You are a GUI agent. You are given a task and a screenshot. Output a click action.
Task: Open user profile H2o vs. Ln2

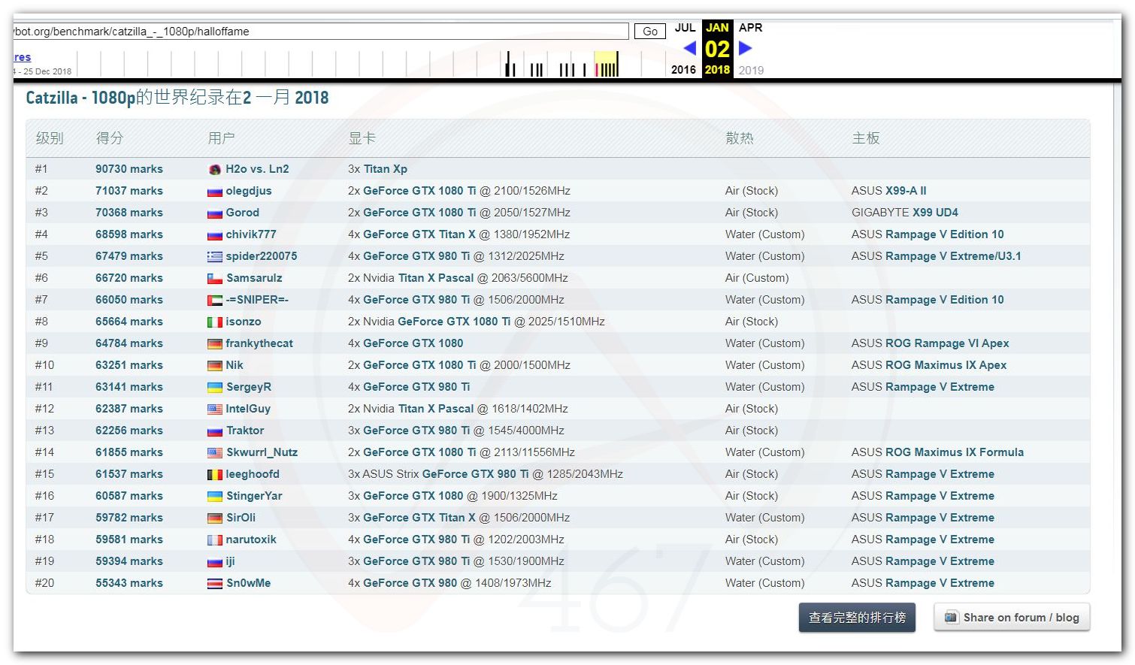[x=257, y=169]
